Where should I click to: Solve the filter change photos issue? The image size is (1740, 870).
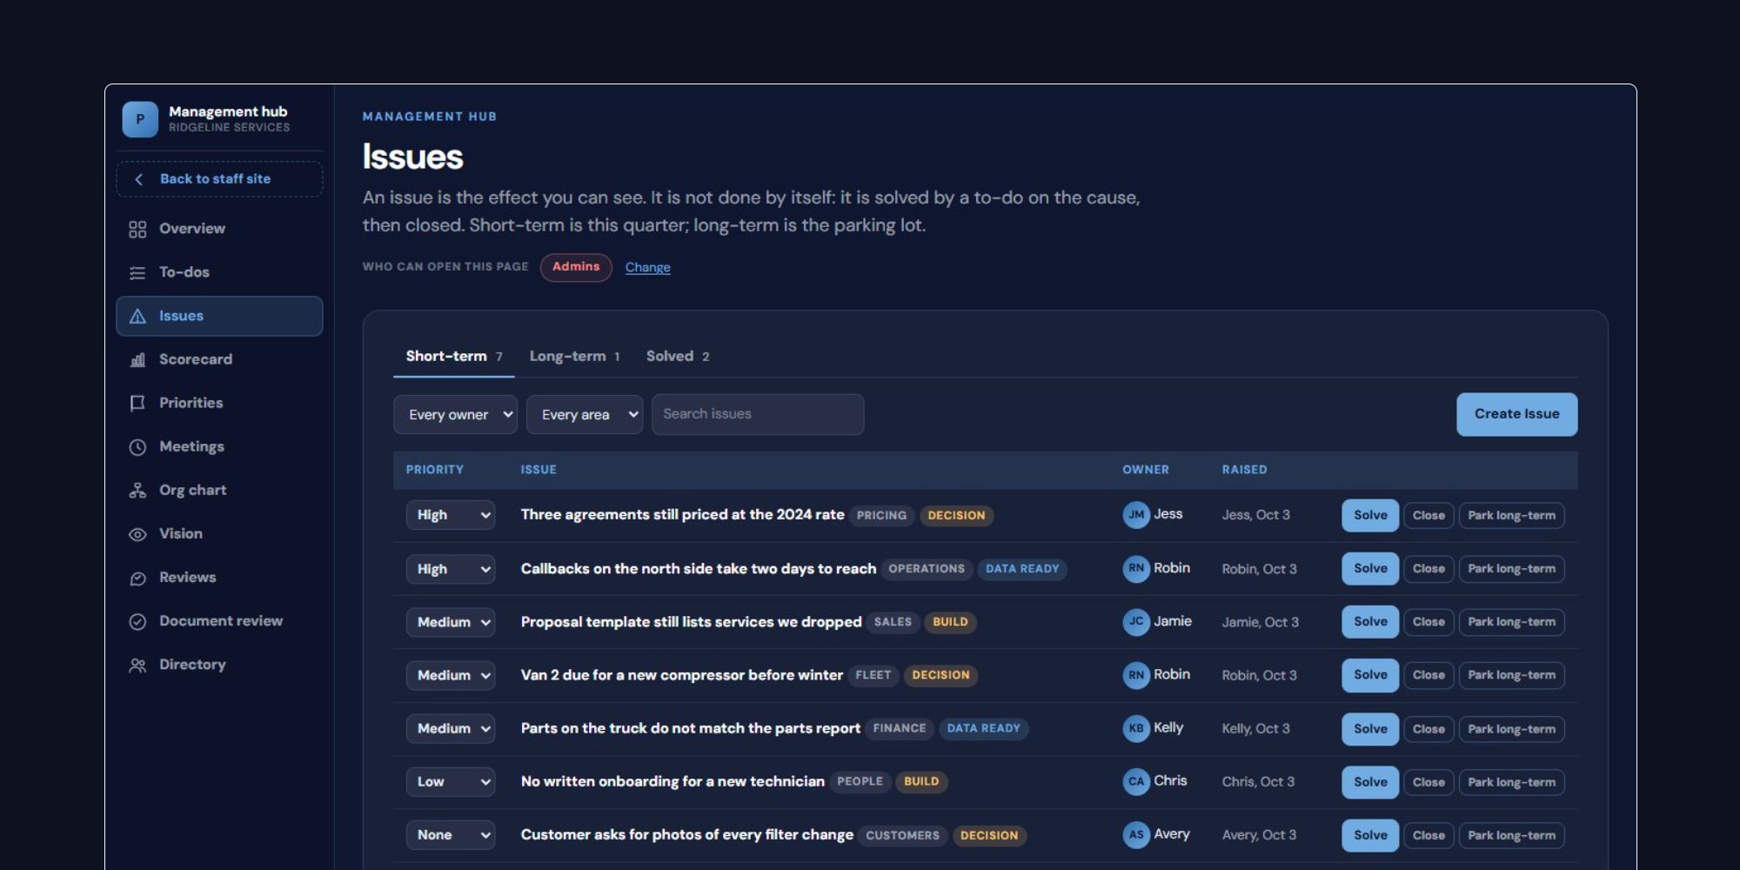point(1370,835)
